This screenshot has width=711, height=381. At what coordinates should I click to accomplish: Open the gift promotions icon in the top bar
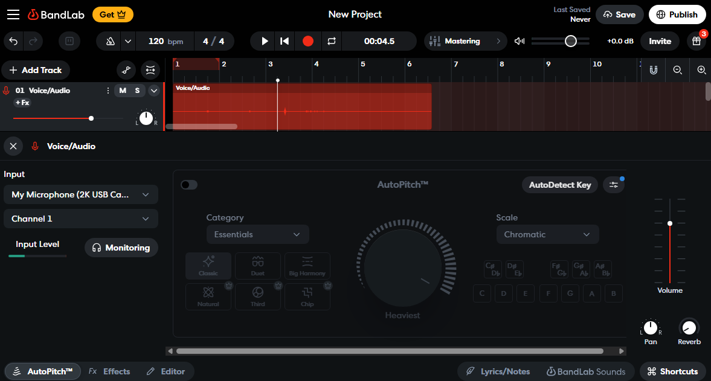(696, 41)
